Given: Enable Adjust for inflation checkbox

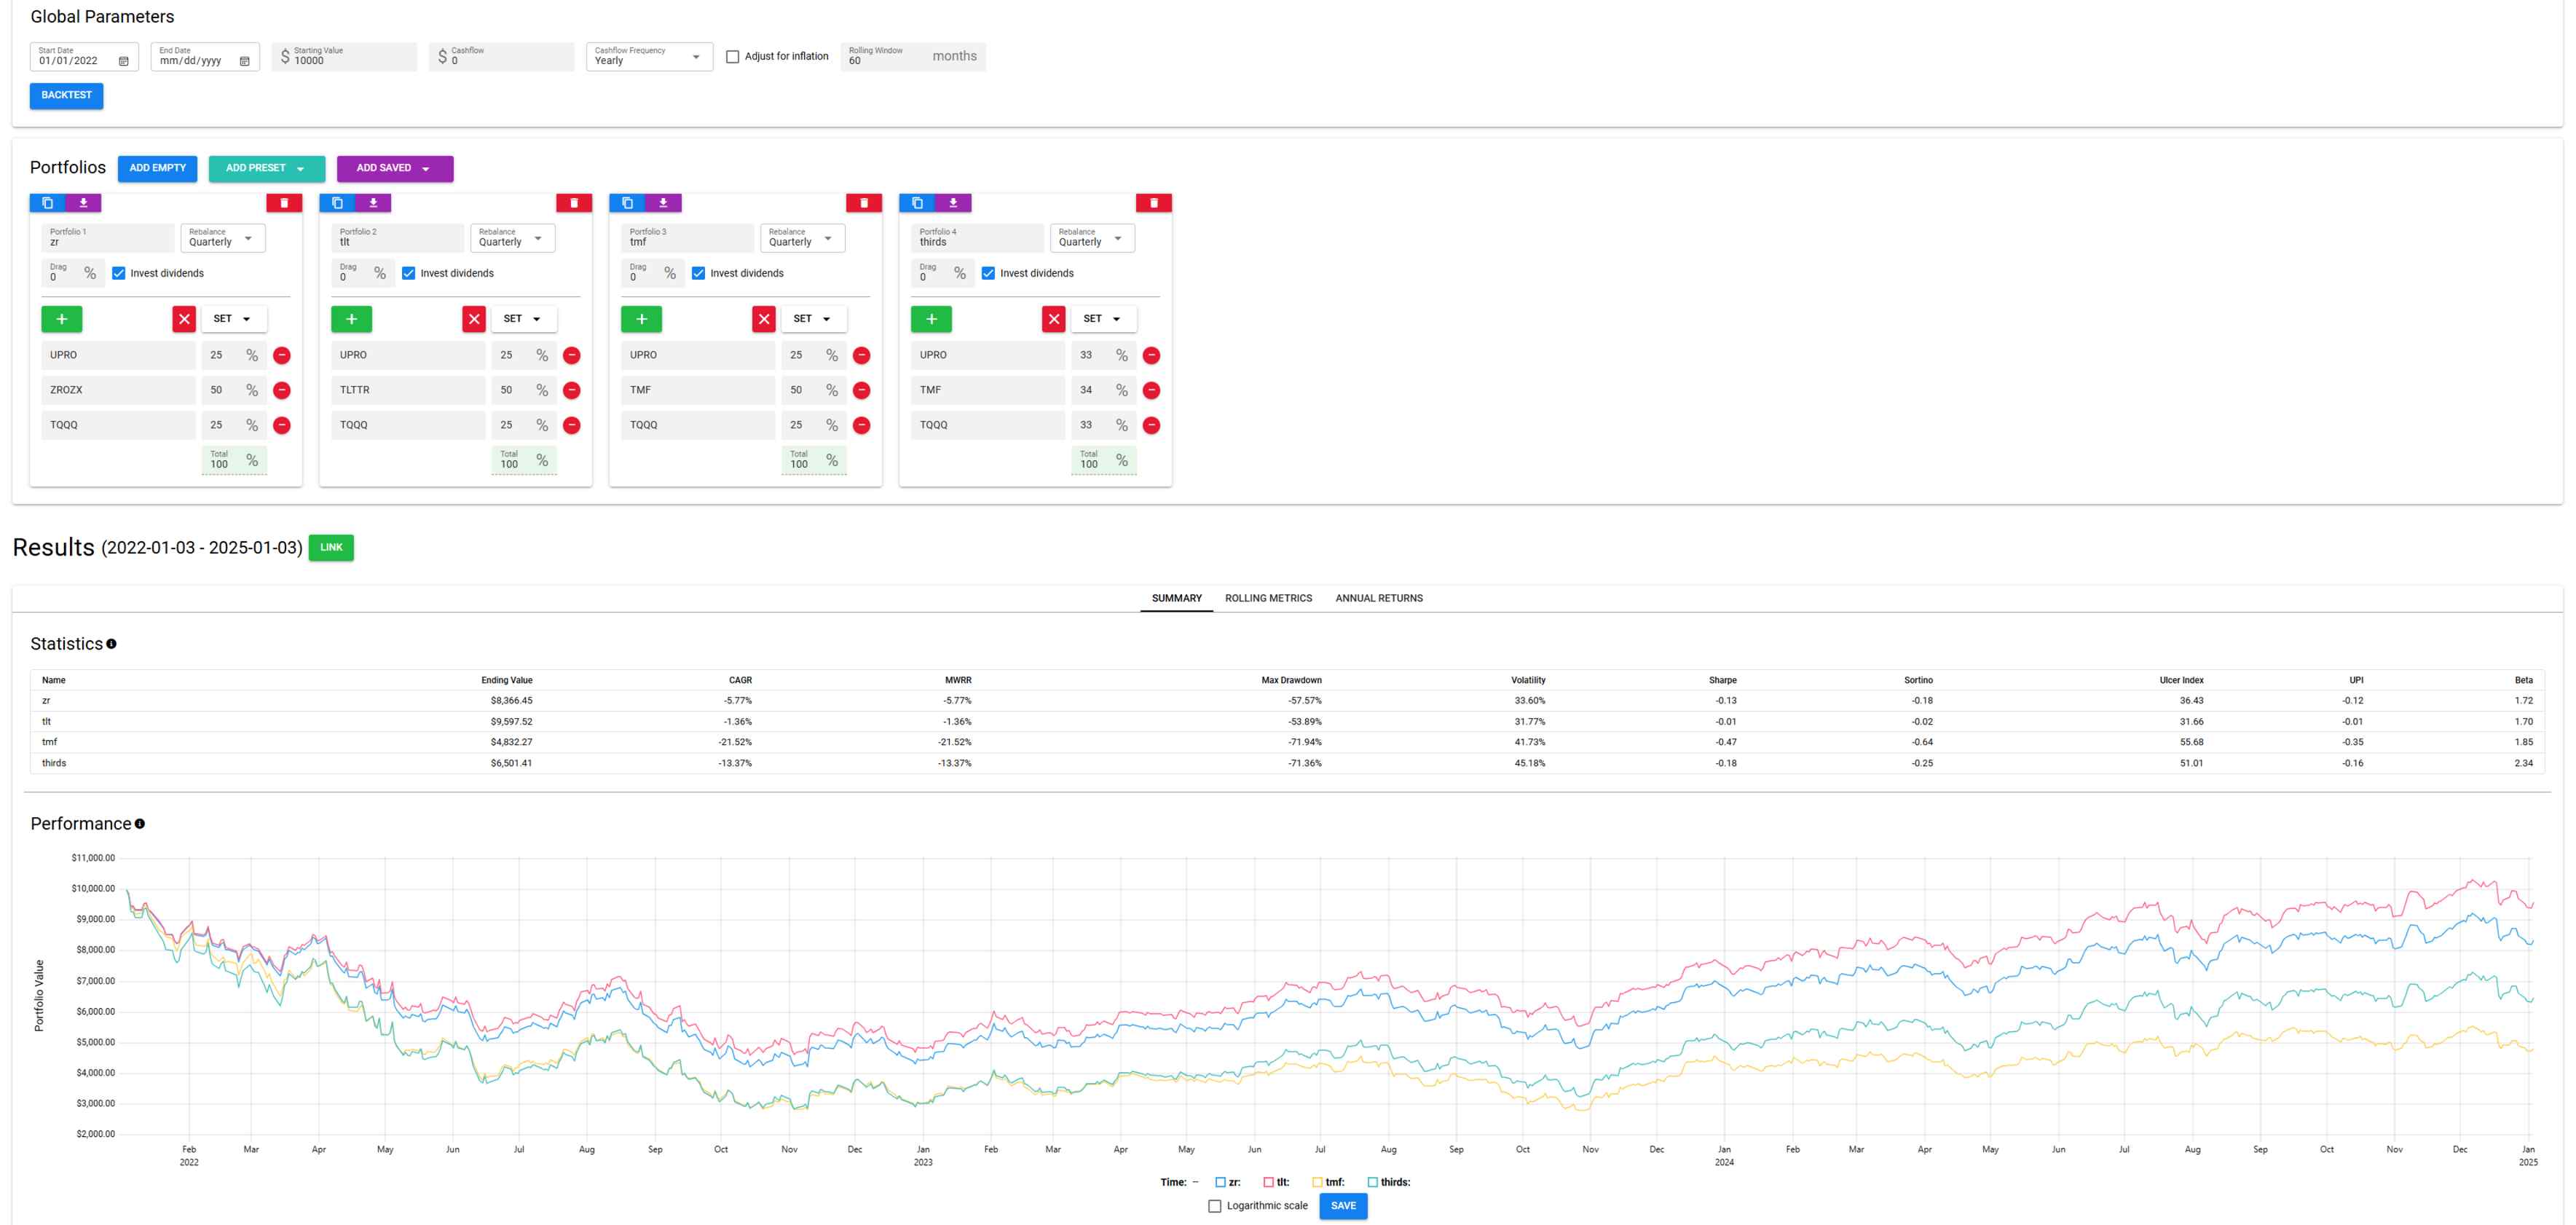Looking at the screenshot, I should coord(732,57).
